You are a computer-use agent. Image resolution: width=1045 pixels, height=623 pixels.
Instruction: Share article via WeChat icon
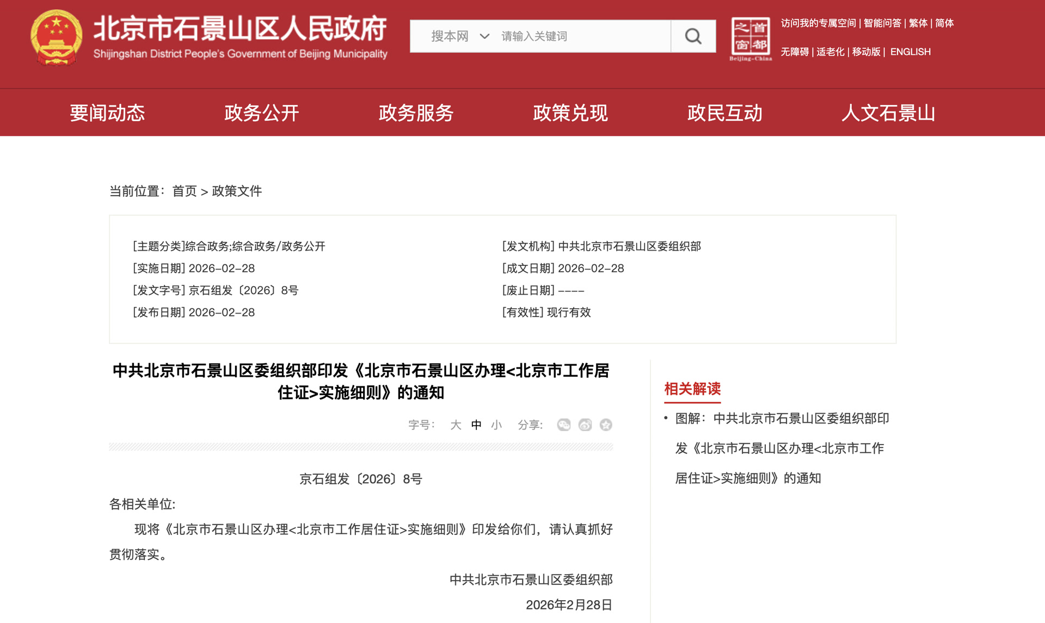pos(564,425)
